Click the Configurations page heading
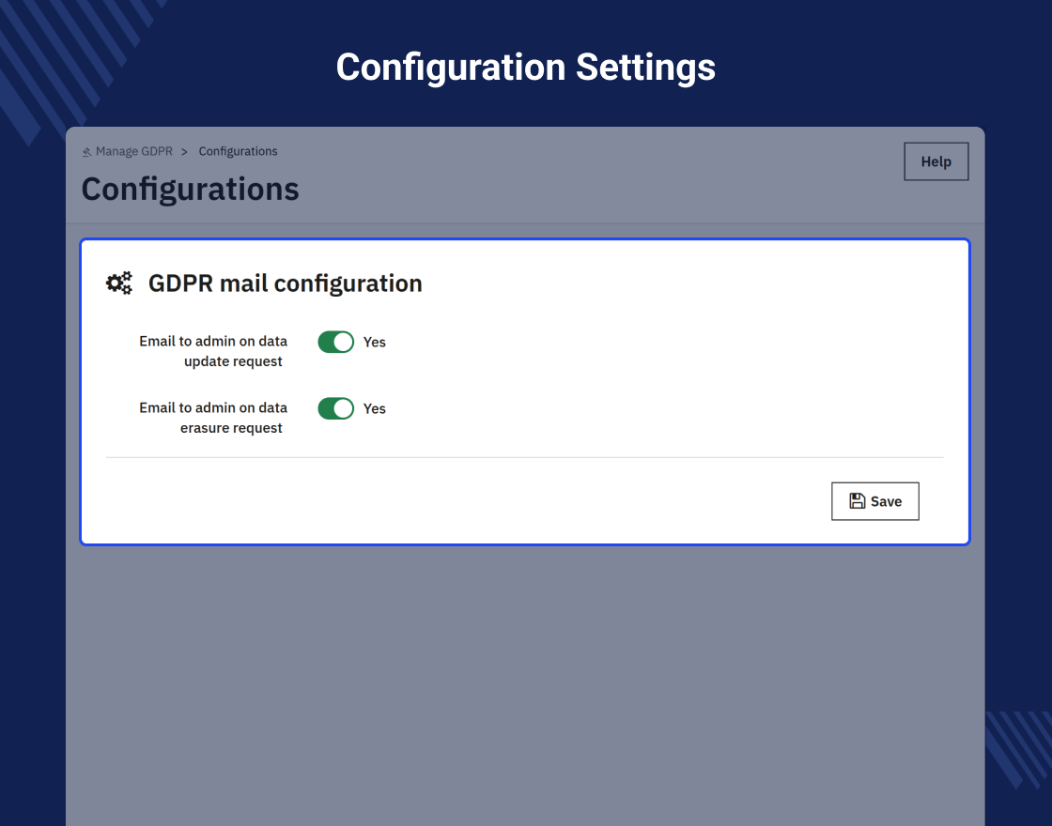Screen dimensions: 1052x826 click(x=190, y=189)
